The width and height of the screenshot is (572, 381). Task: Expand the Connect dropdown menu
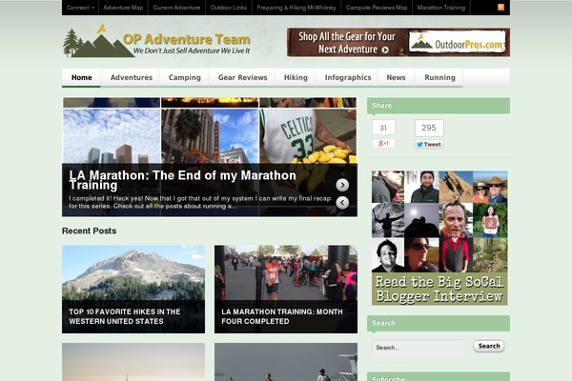click(80, 8)
